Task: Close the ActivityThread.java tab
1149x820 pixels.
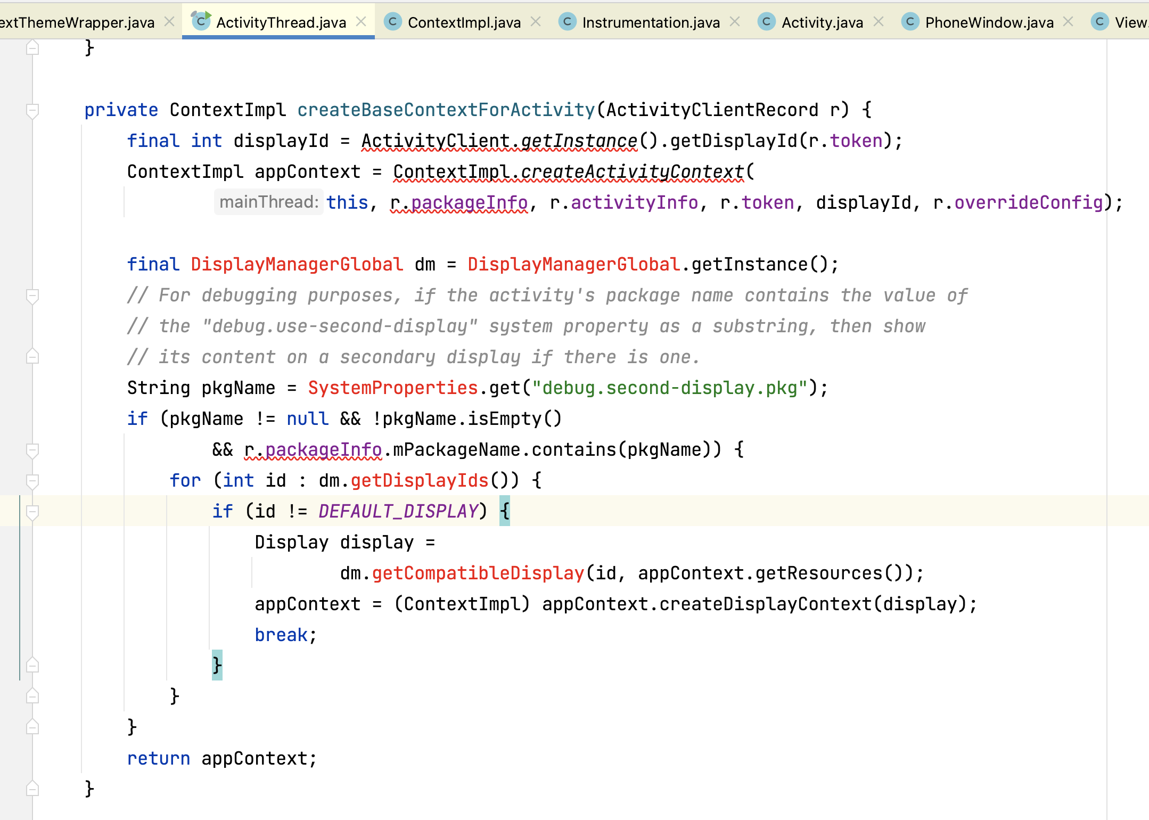Action: click(x=361, y=22)
